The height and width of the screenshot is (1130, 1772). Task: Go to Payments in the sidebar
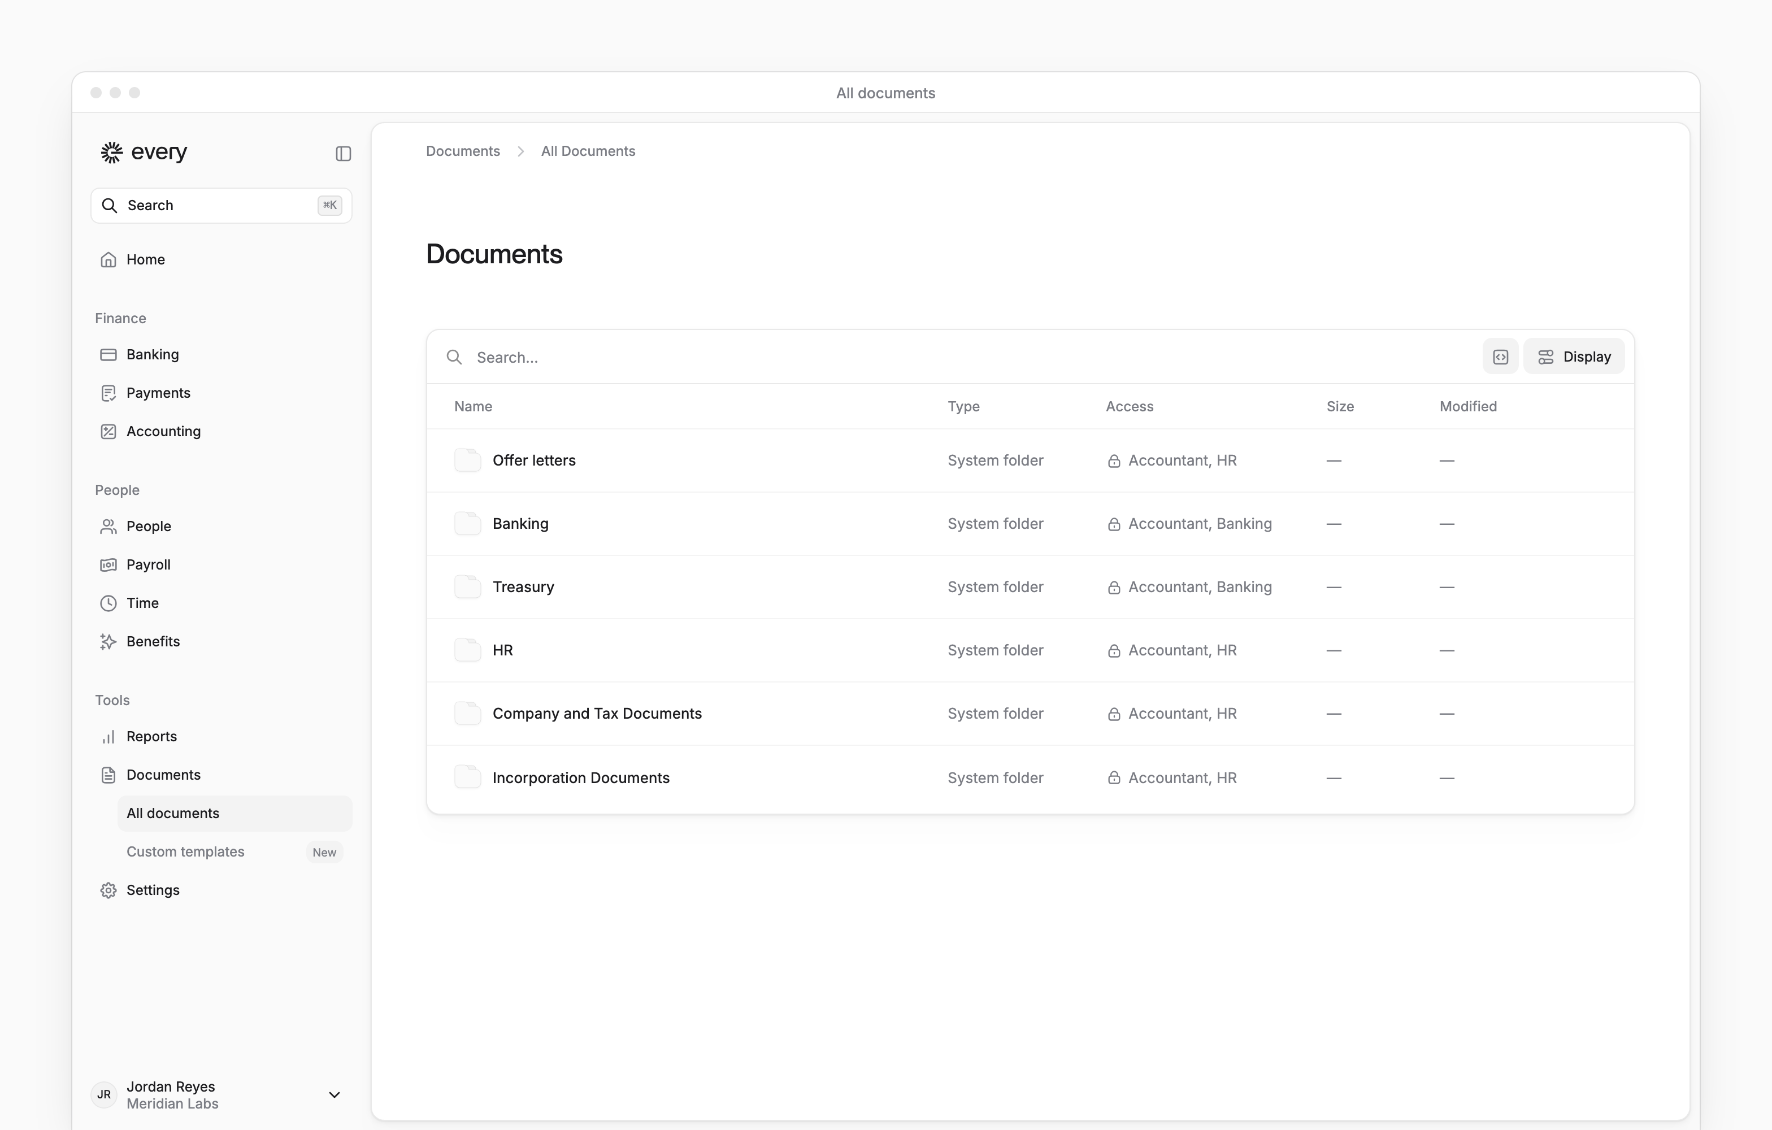(x=221, y=392)
